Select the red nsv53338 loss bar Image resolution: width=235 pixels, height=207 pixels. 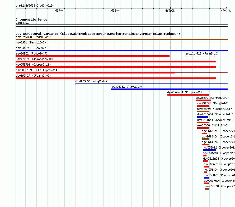(203, 128)
